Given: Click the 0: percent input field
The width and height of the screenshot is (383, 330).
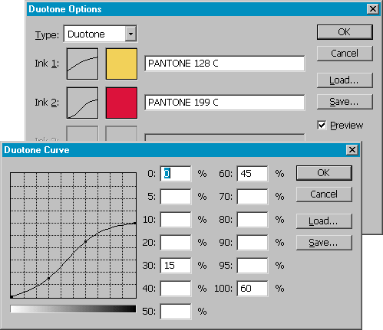Looking at the screenshot, I should [x=176, y=174].
